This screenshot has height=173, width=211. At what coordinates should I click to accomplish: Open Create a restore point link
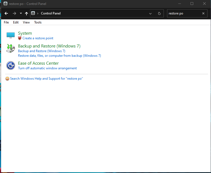(x=38, y=38)
